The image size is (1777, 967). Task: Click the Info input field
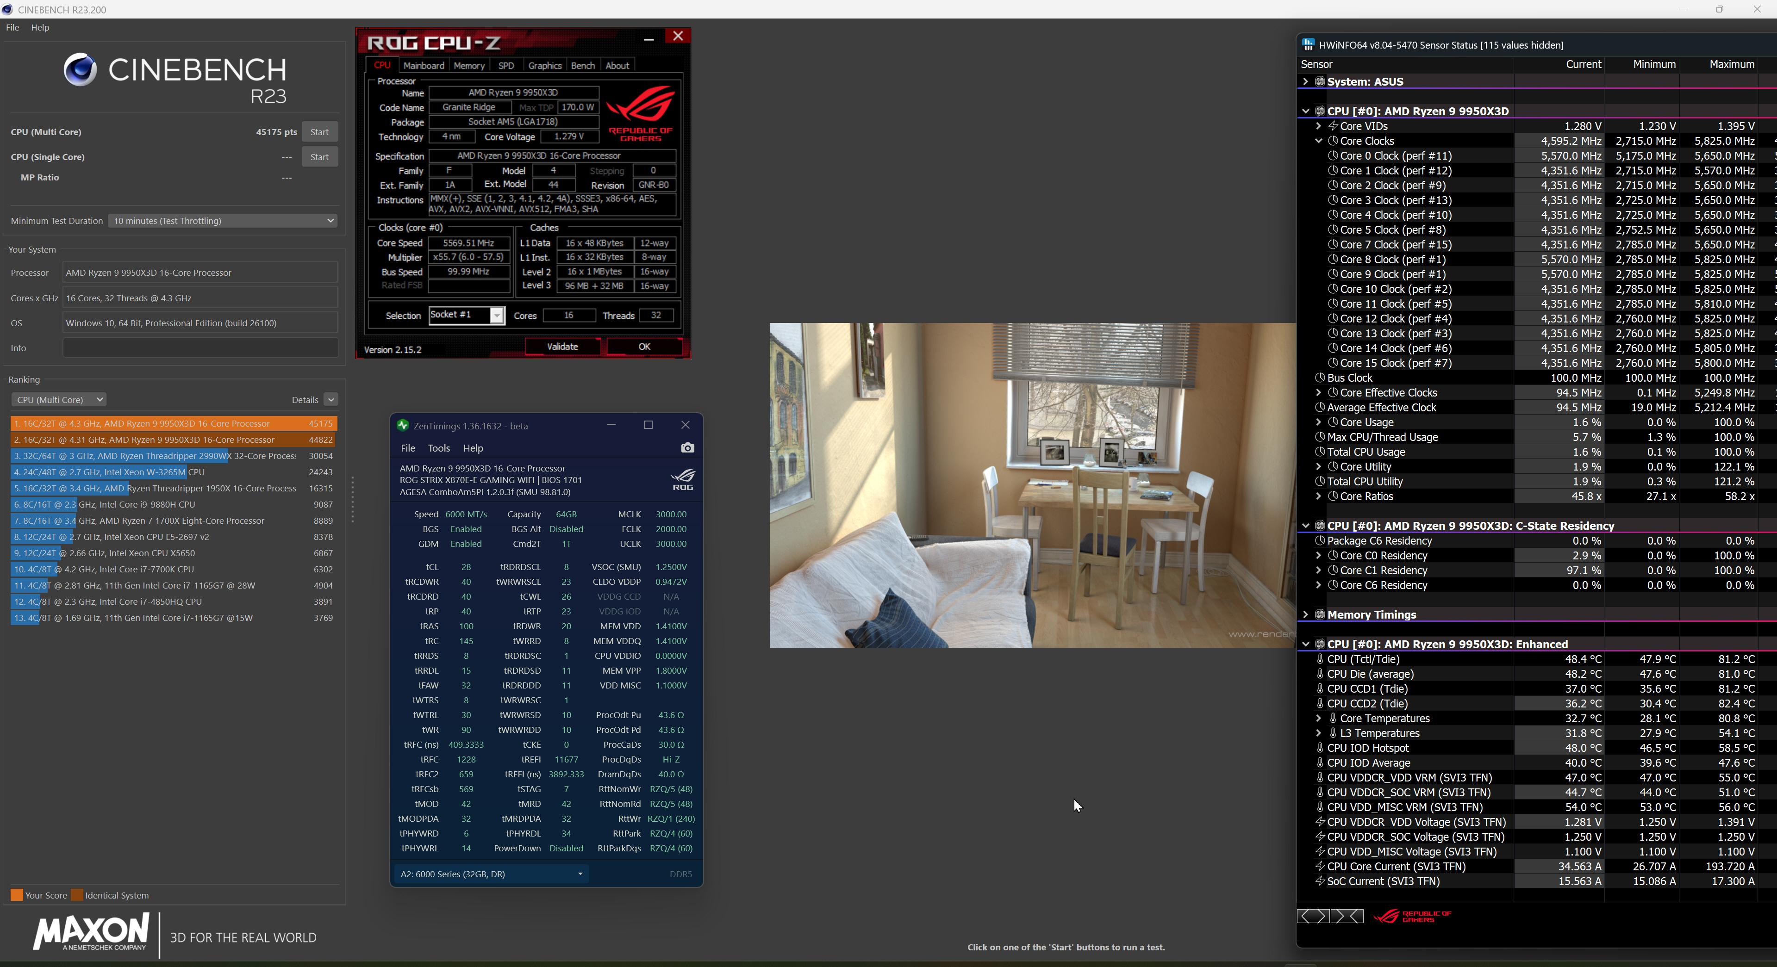point(200,347)
